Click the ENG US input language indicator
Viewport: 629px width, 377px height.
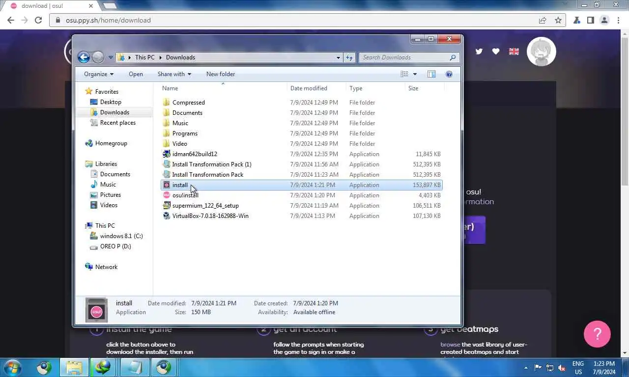pyautogui.click(x=578, y=368)
